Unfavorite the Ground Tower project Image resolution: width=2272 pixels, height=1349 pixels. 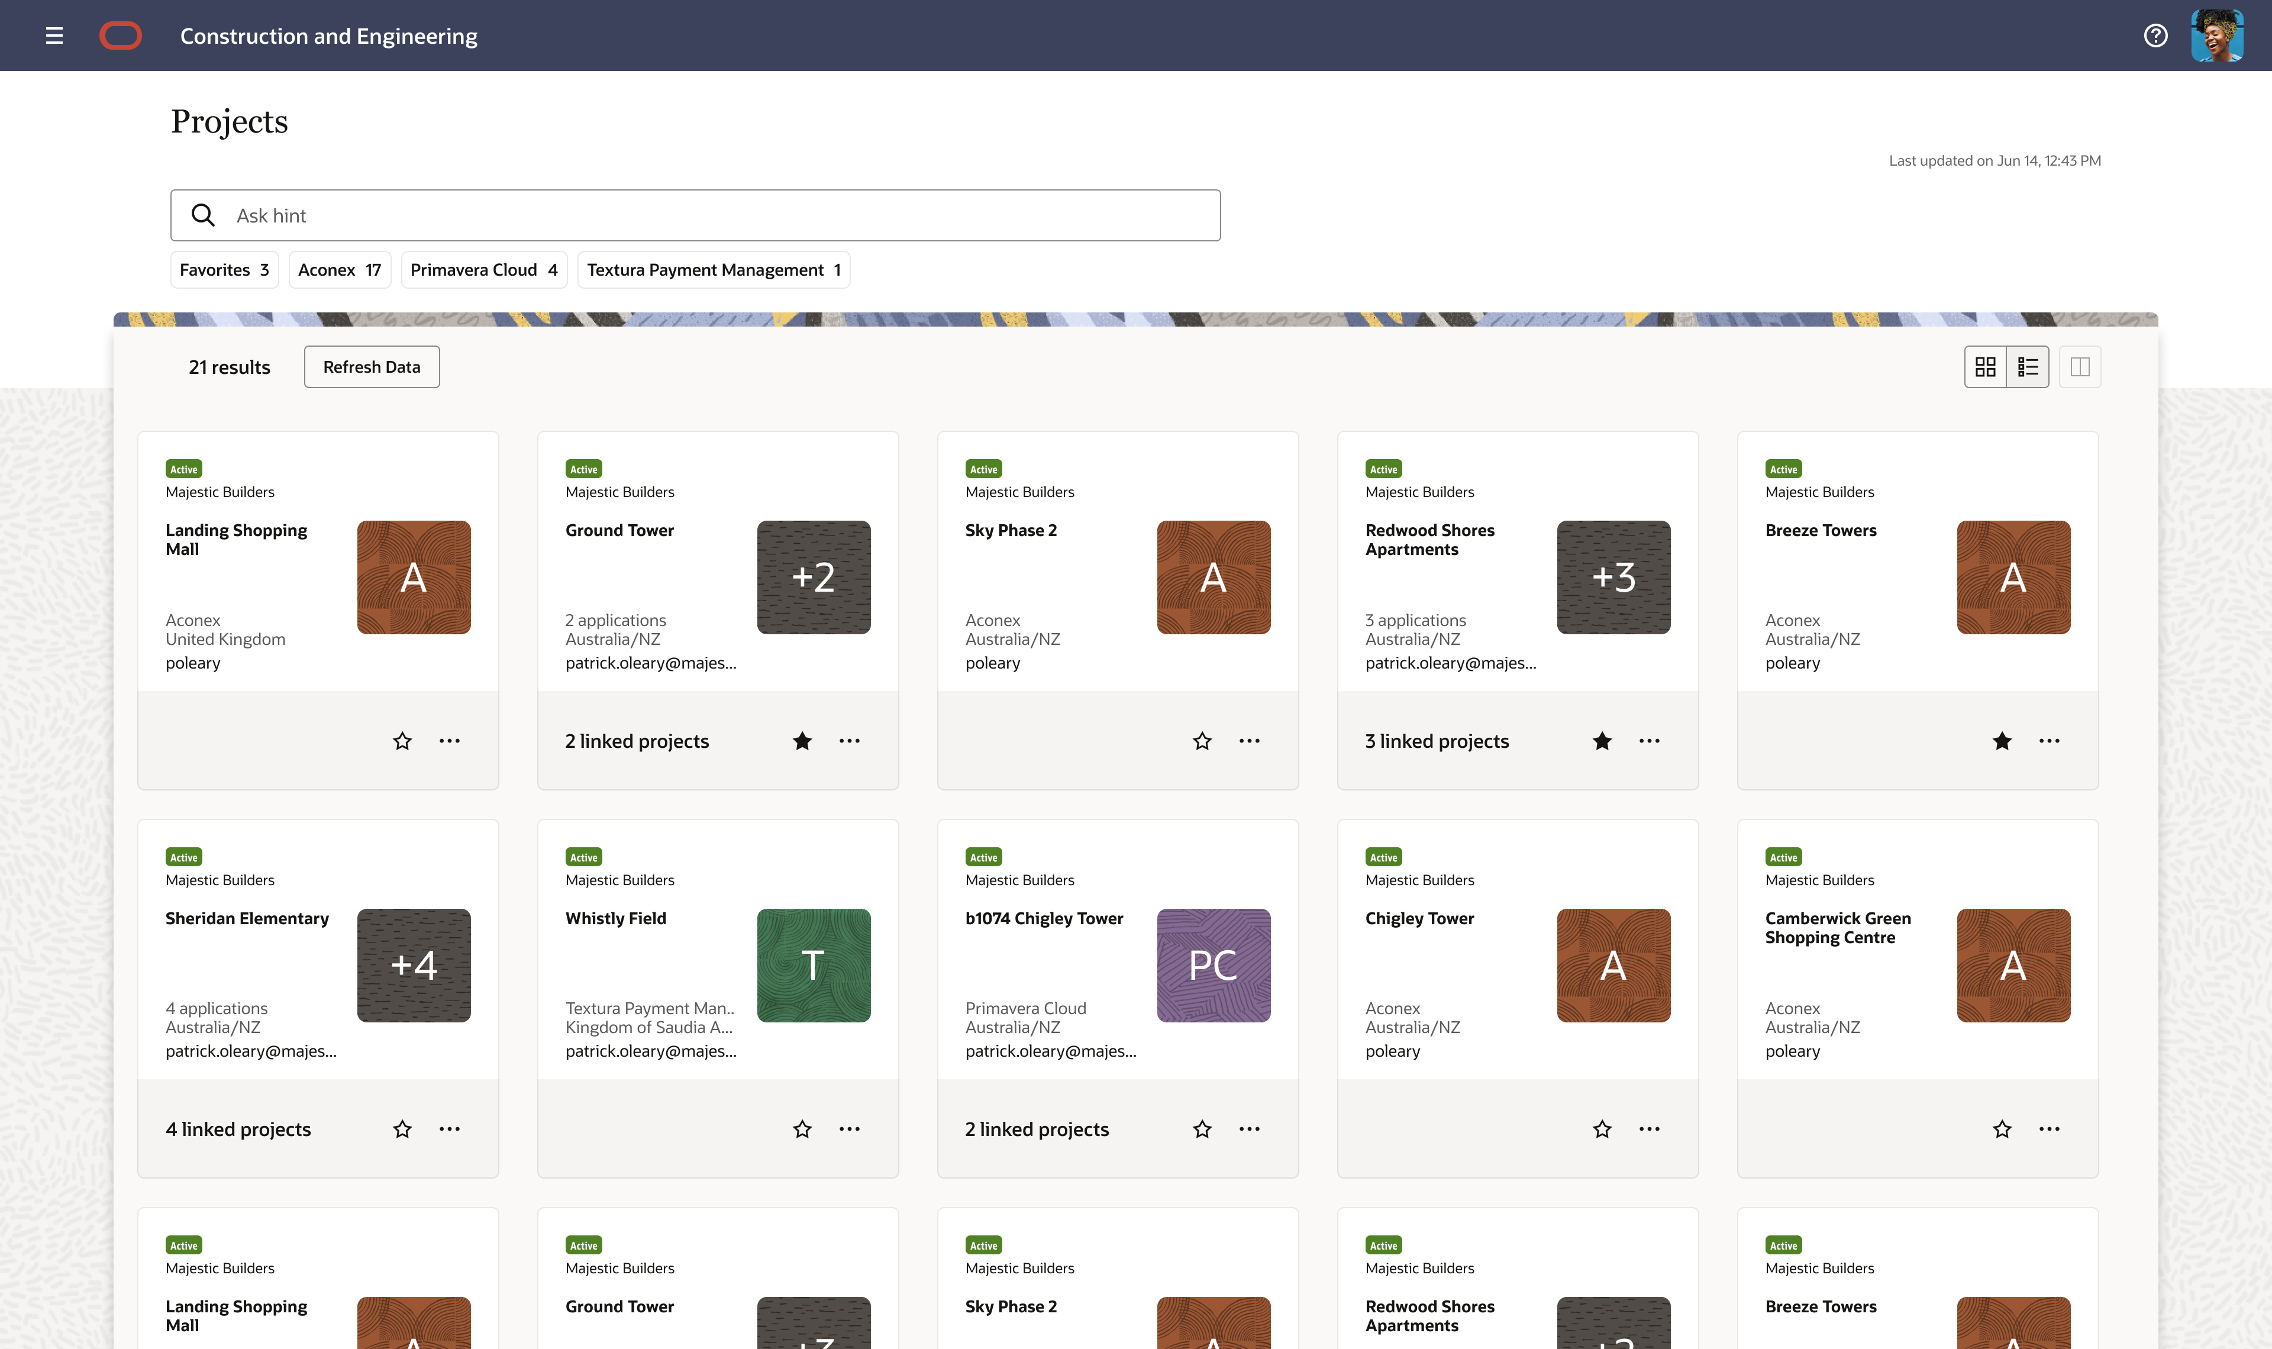(x=802, y=741)
